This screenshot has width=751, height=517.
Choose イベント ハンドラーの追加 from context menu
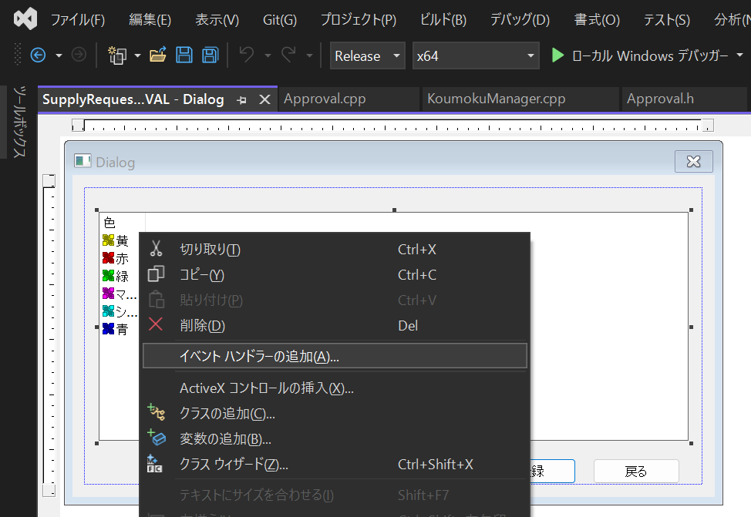(x=259, y=356)
